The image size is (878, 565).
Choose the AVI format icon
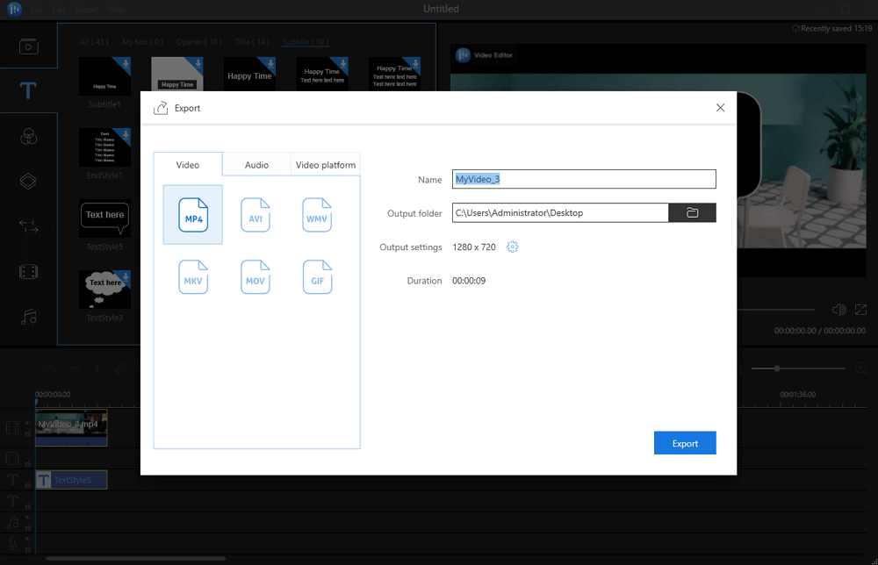coord(255,215)
